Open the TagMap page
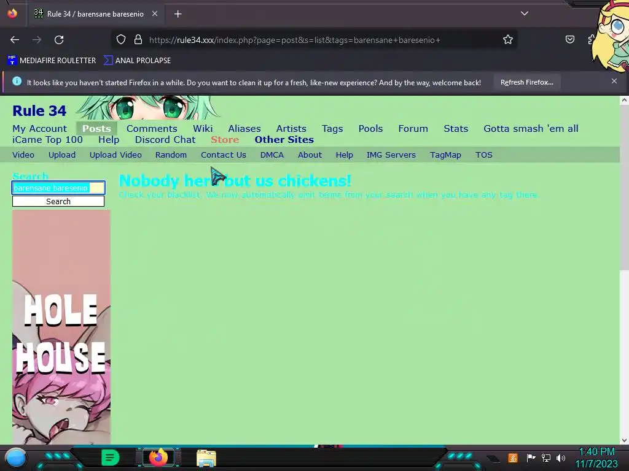Screen dimensions: 629x471 (445, 155)
